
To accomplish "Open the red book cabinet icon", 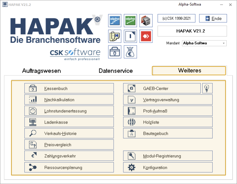I will [146, 21].
